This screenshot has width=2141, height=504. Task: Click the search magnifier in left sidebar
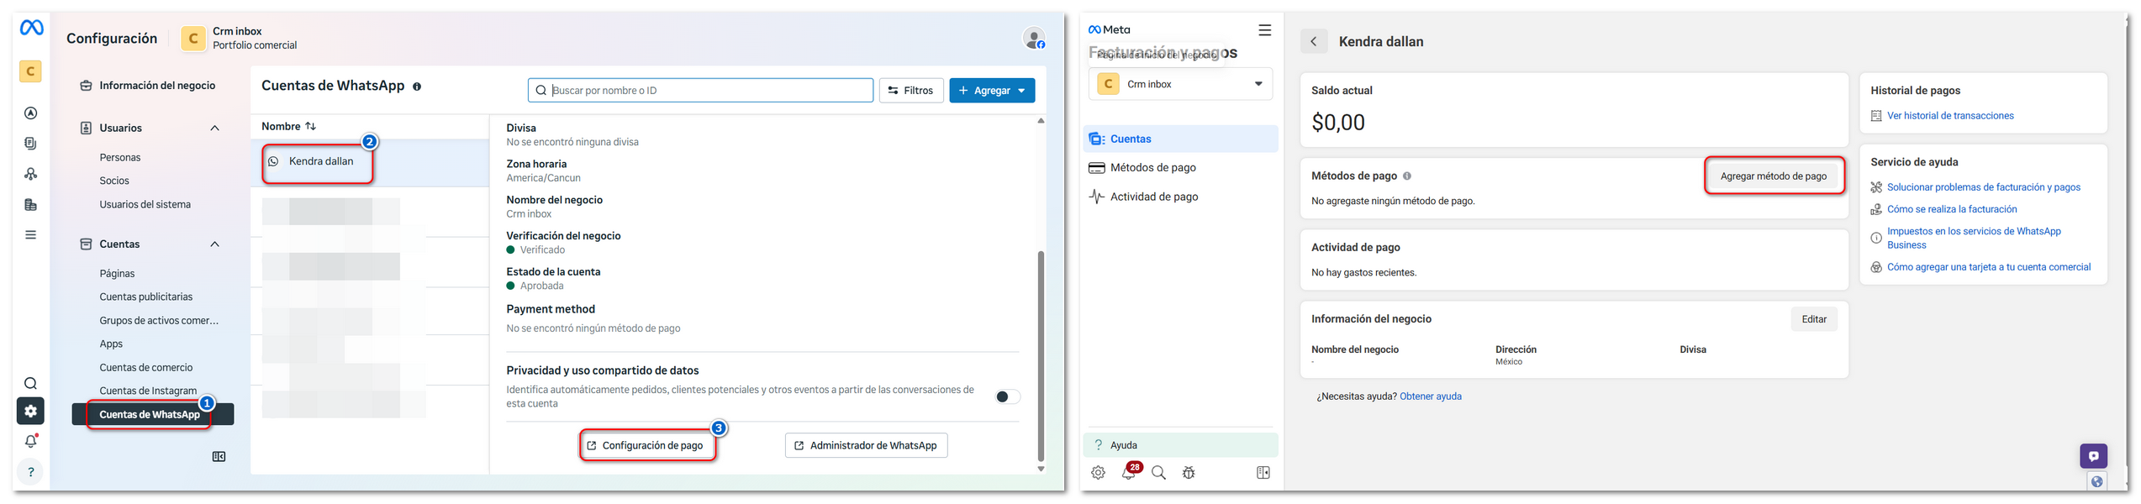coord(31,384)
